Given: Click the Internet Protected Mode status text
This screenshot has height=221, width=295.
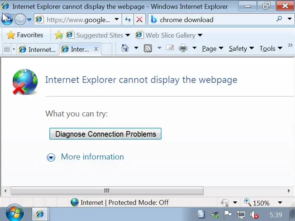Looking at the screenshot, I should pyautogui.click(x=125, y=202).
